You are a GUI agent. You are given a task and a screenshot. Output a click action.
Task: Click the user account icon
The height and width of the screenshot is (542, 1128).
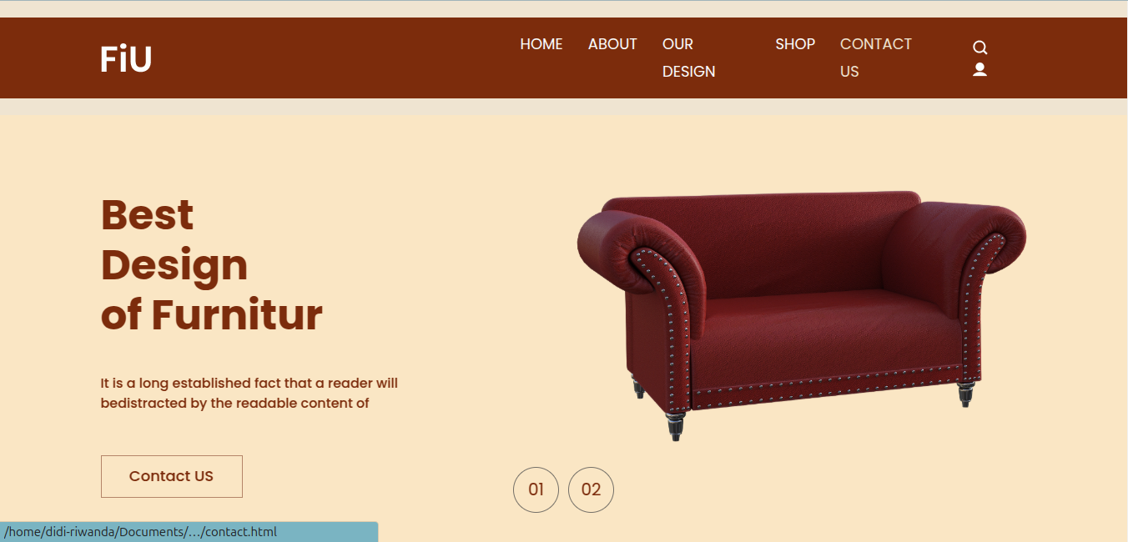(980, 70)
